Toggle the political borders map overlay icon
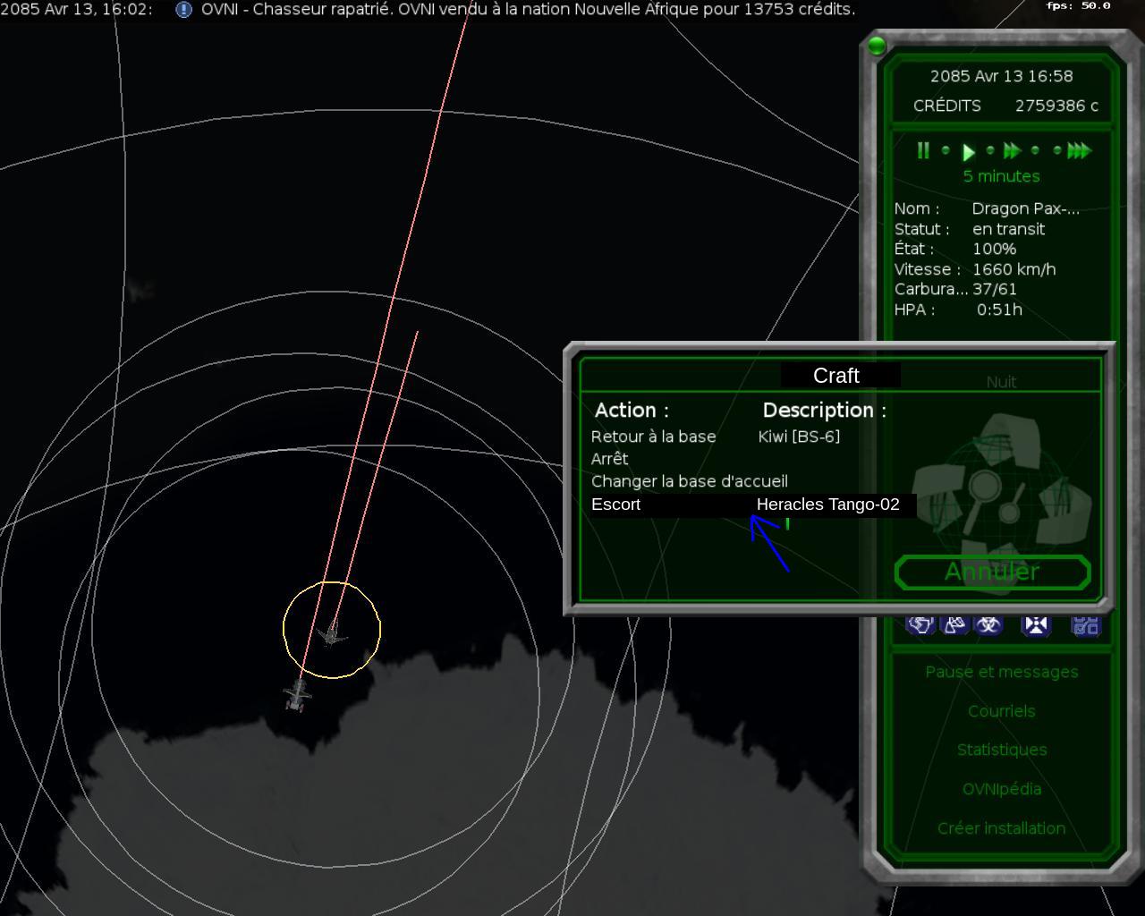The image size is (1145, 916). pos(920,624)
